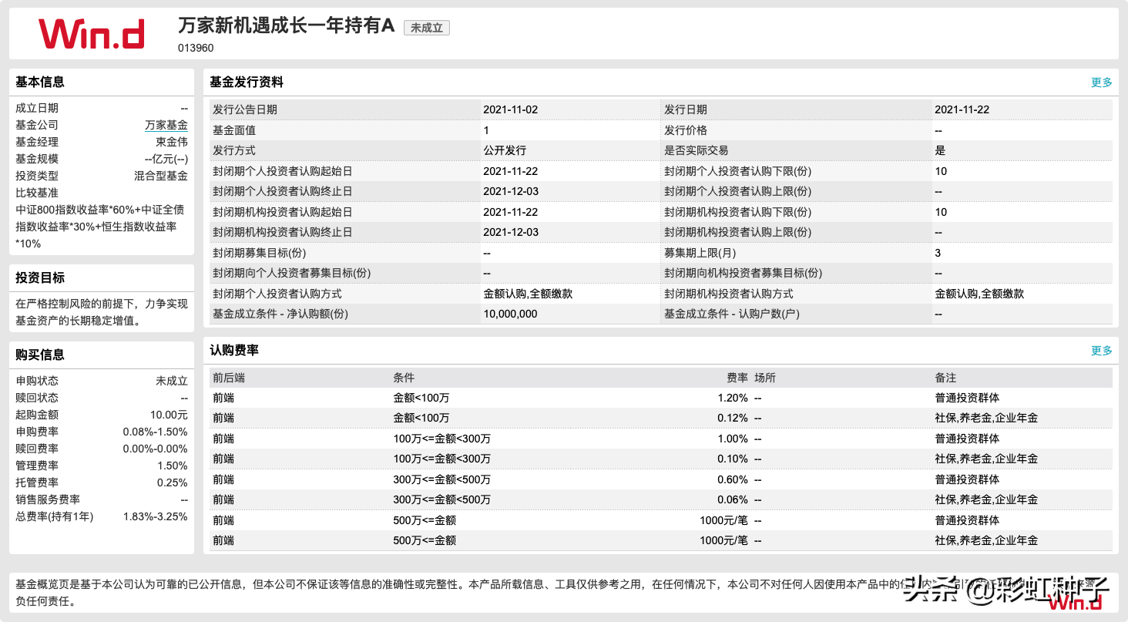1128x622 pixels.
Task: Click the 申购状态 value 未成立
Action: (x=172, y=381)
